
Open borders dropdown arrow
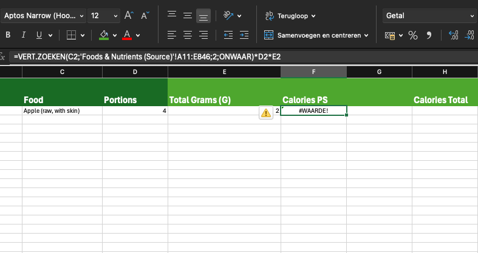[x=83, y=35]
